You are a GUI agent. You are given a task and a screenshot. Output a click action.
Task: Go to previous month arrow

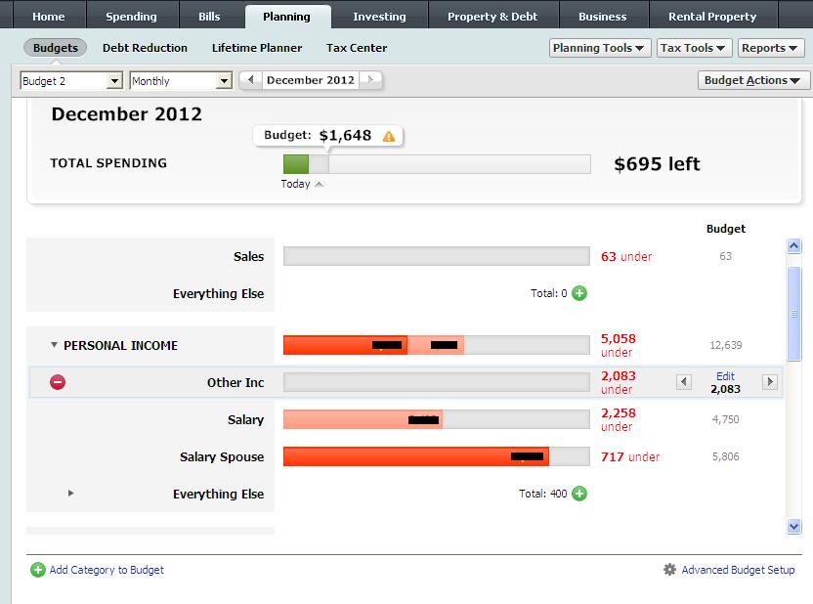click(251, 80)
